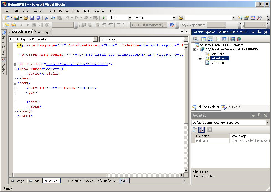
Task: Click the Paste clipboard icon
Action: click(59, 18)
